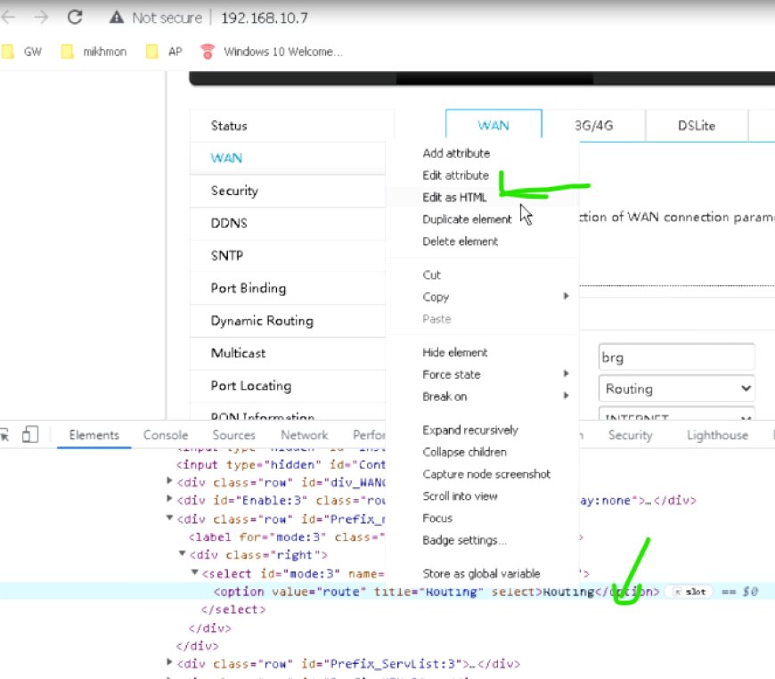
Task: Click the connection name field containing brg
Action: point(676,357)
